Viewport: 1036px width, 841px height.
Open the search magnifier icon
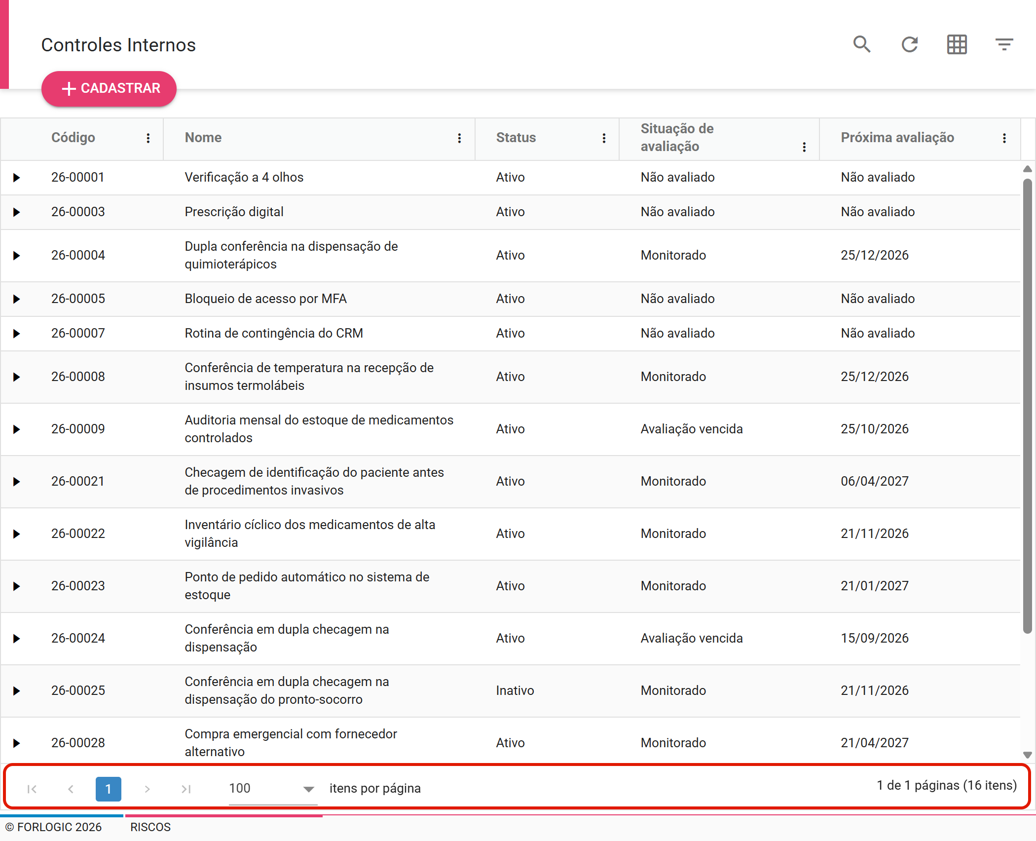point(862,44)
